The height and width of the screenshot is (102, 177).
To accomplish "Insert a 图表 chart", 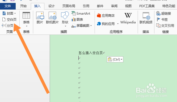I will tap(77, 19).
